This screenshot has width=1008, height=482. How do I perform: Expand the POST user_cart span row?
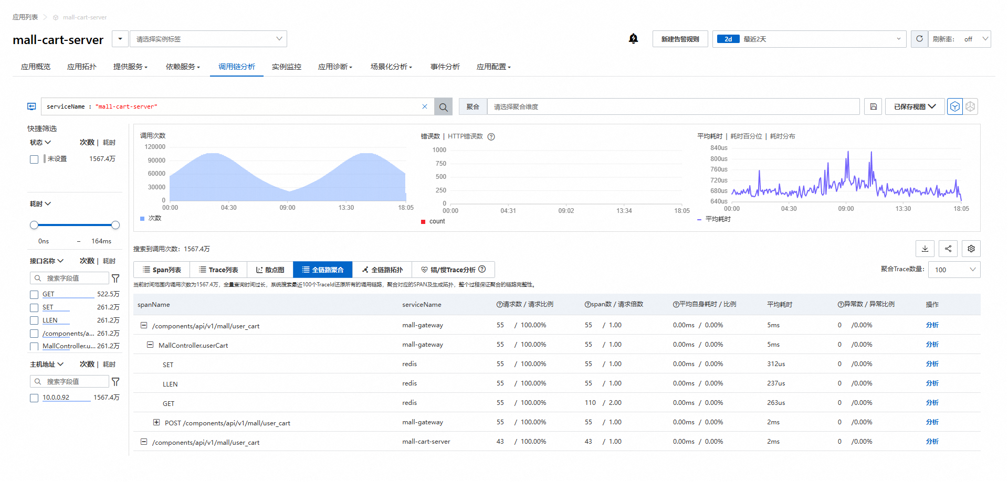coord(156,422)
